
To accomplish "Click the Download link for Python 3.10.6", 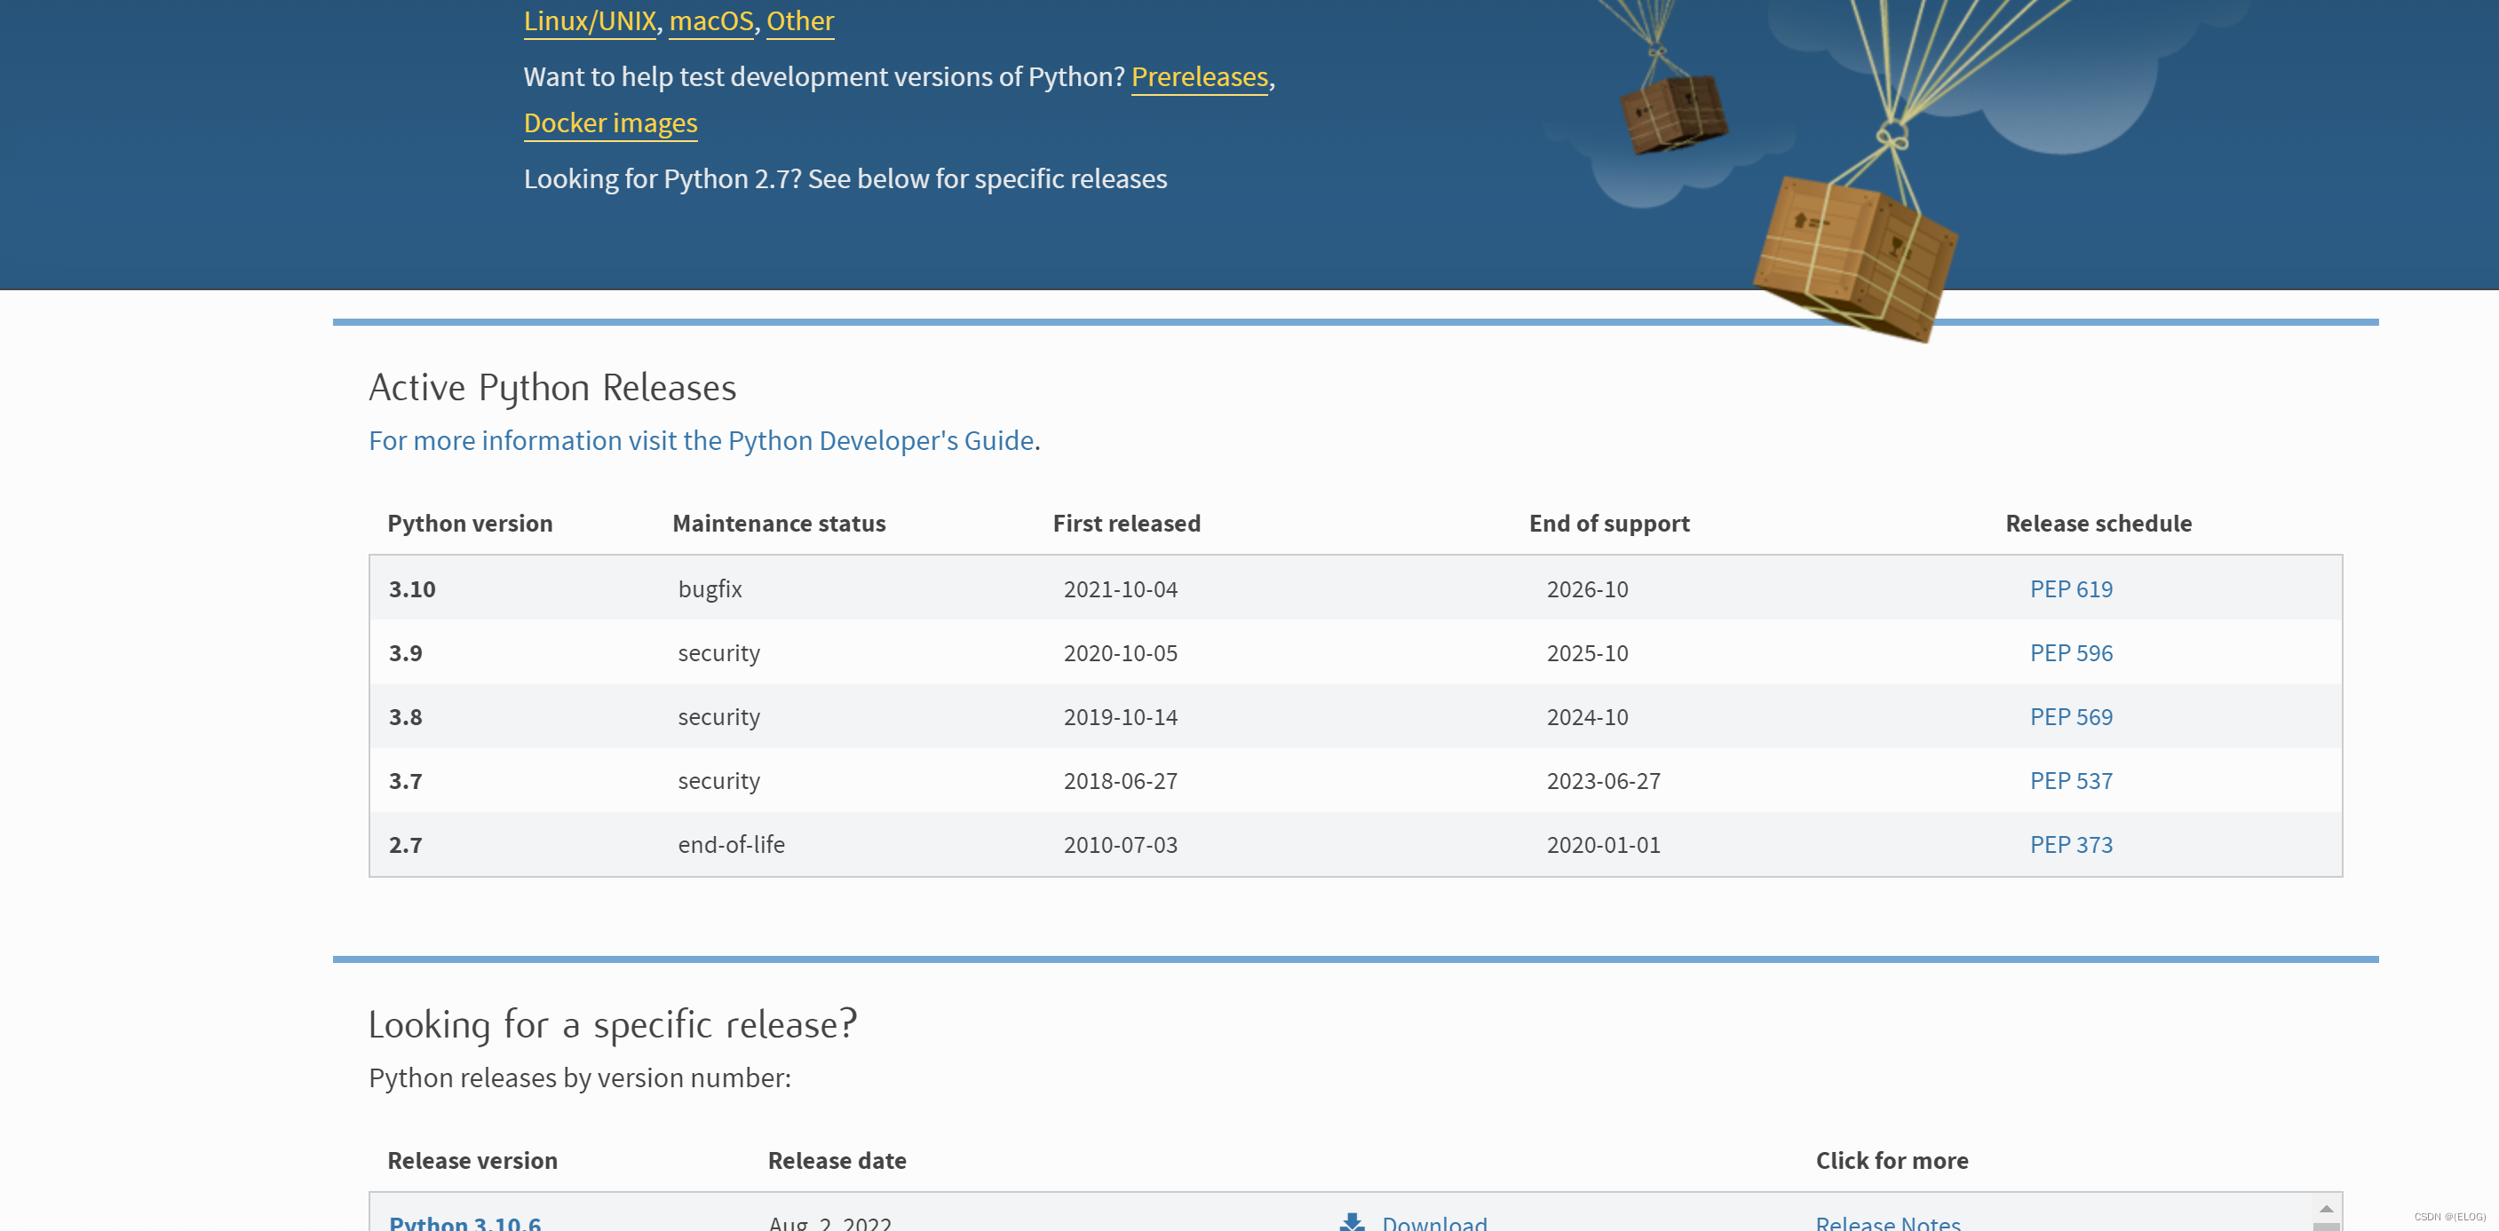I will pos(1434,1222).
